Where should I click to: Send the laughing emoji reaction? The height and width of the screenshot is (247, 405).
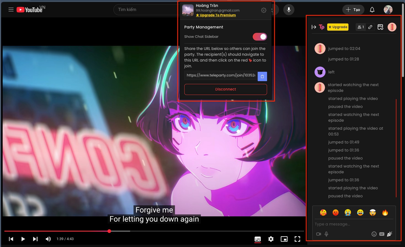tap(360, 213)
